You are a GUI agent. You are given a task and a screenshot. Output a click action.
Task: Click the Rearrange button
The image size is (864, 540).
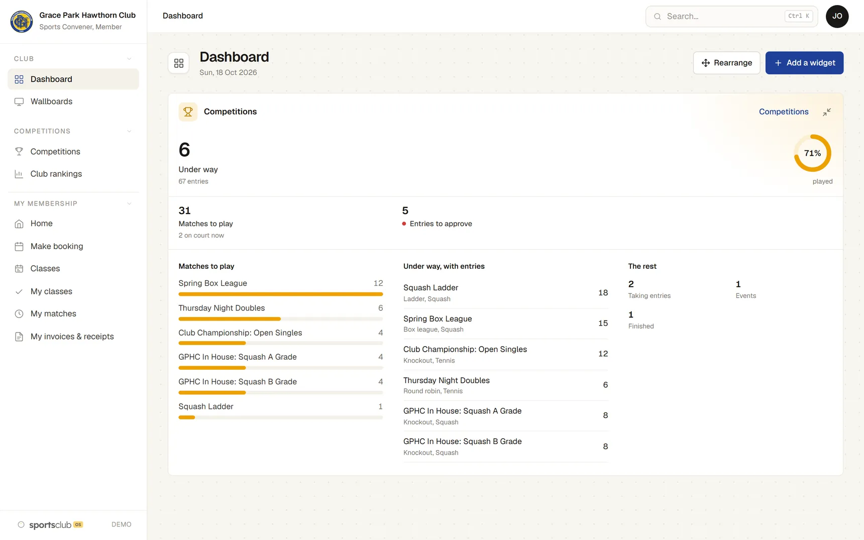click(x=727, y=63)
